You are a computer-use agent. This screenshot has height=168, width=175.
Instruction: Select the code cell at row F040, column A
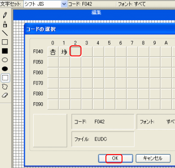(166, 52)
